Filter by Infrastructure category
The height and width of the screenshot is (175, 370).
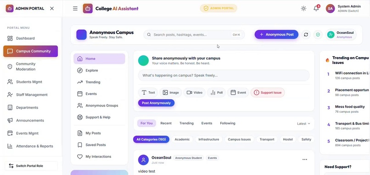(x=208, y=139)
